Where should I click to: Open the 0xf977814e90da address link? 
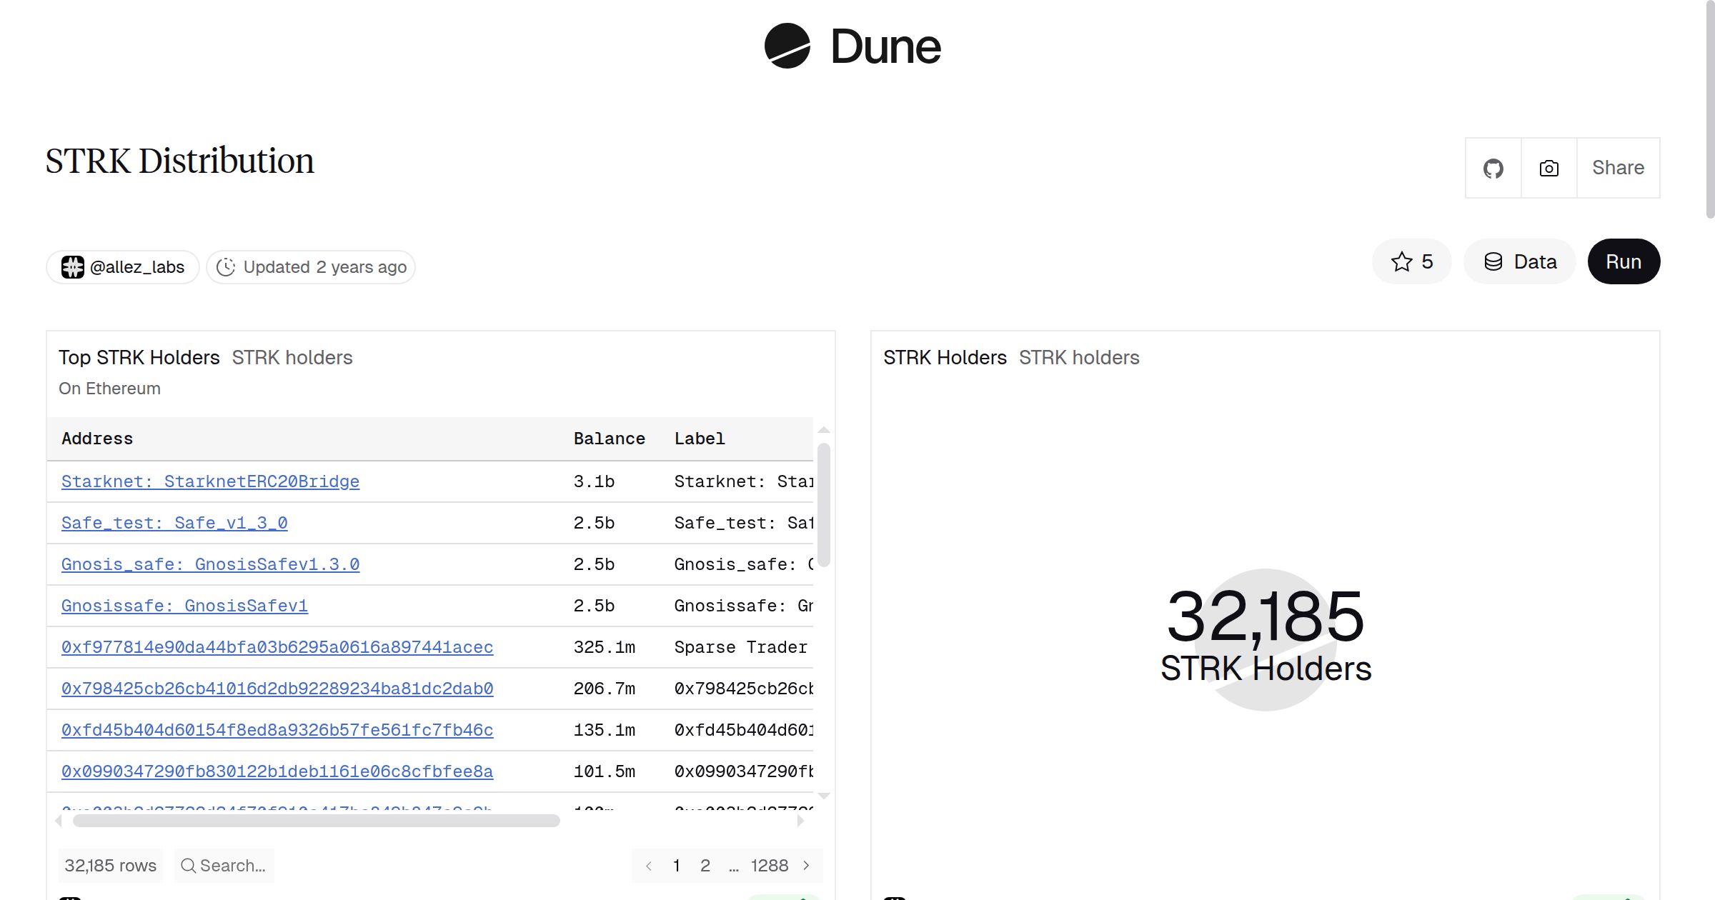pyautogui.click(x=277, y=647)
